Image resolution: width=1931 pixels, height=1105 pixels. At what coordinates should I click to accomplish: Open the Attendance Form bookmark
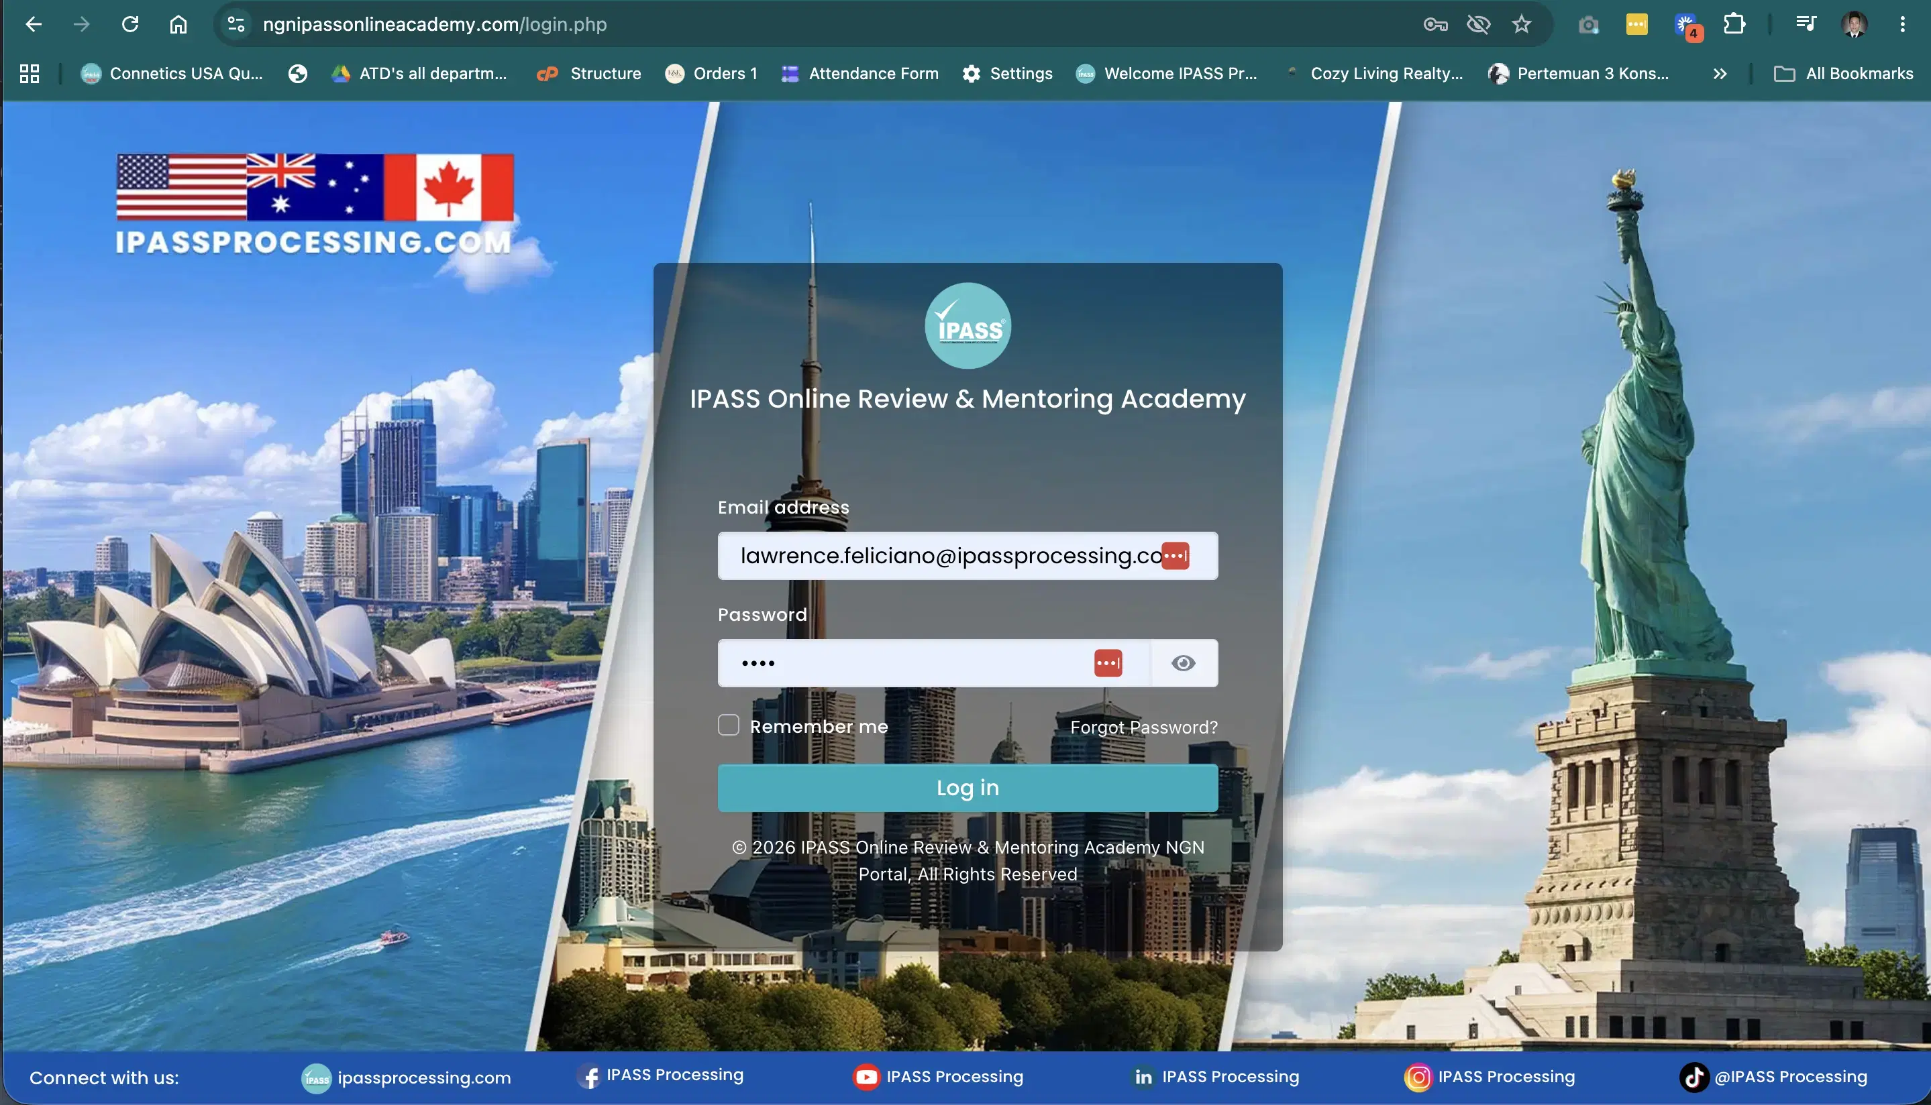pyautogui.click(x=860, y=74)
